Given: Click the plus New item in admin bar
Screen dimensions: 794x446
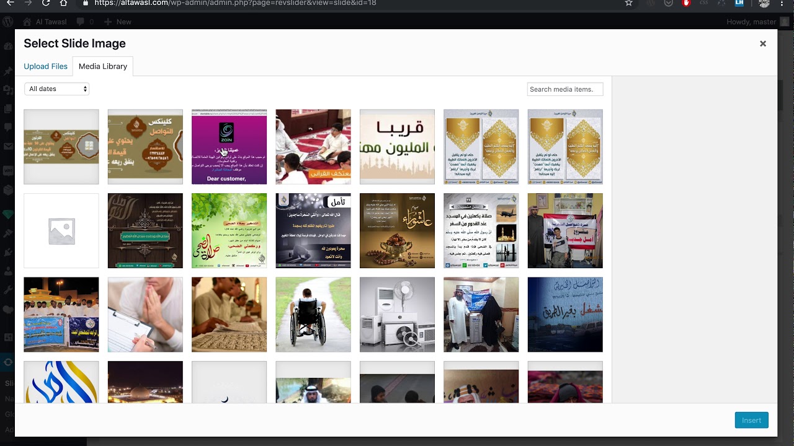Looking at the screenshot, I should 118,22.
